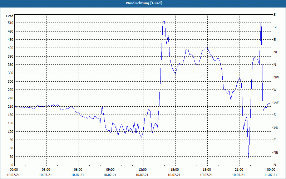Click the 00:00 label above 11.07.21
Image resolution: width=286 pixels, height=179 pixels.
coord(271,169)
